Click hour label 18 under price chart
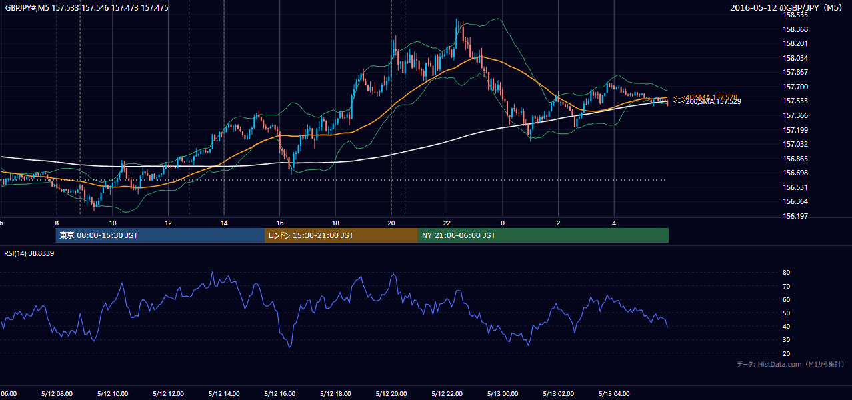Viewport: 852px width, 400px height. pos(336,223)
